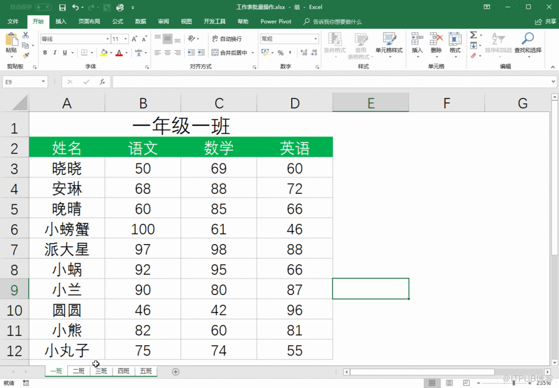Click the Save icon in quick access toolbar
Image resolution: width=559 pixels, height=388 pixels.
tap(62, 8)
